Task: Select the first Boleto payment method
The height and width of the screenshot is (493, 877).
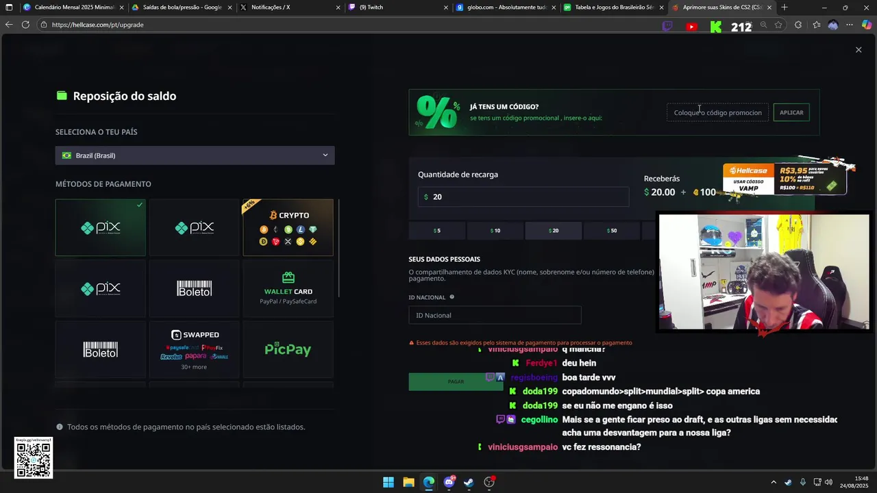Action: pos(195,288)
